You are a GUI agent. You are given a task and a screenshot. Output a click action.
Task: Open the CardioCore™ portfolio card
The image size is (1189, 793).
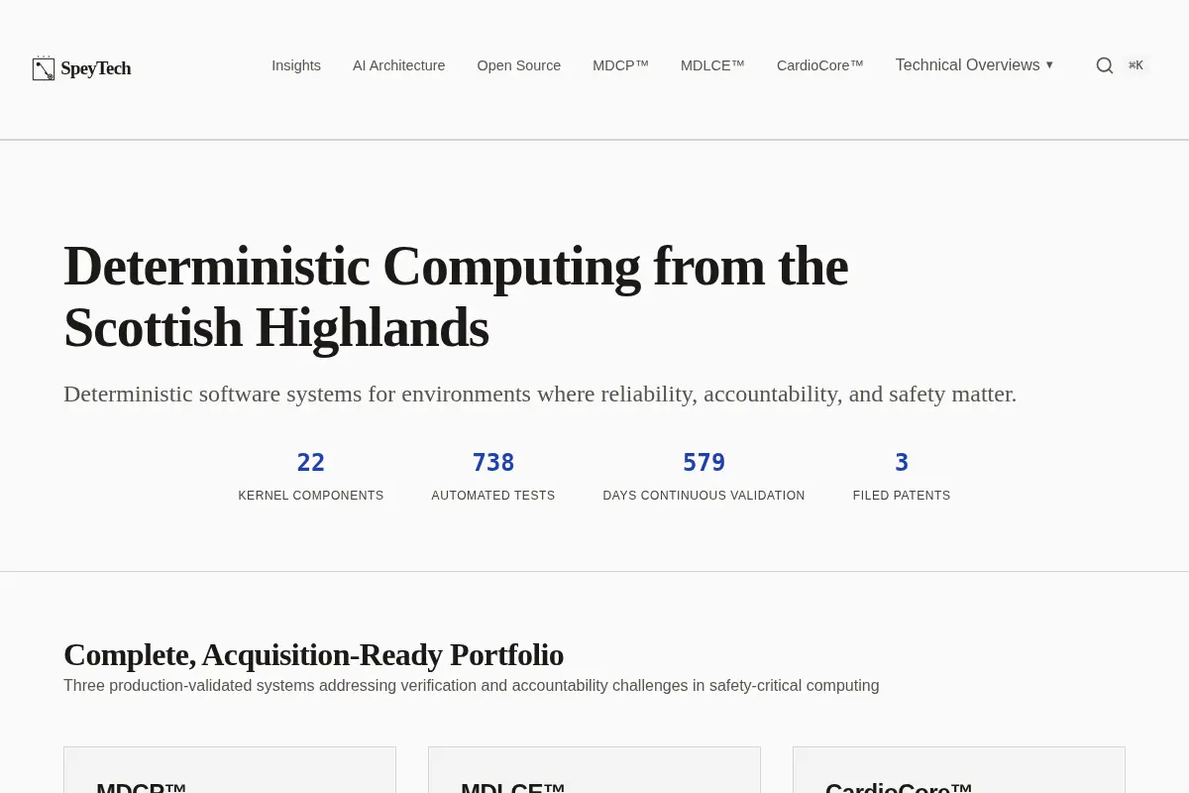(959, 770)
